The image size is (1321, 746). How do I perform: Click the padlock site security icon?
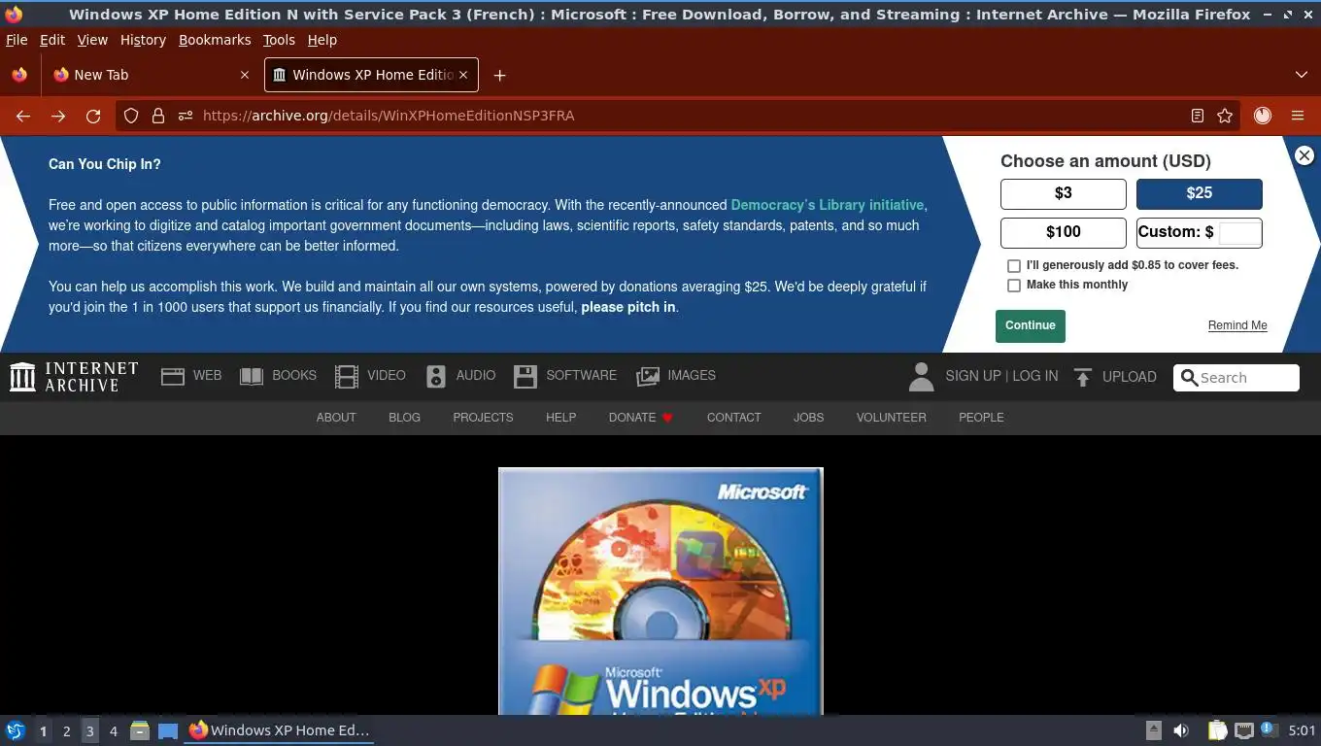point(158,116)
